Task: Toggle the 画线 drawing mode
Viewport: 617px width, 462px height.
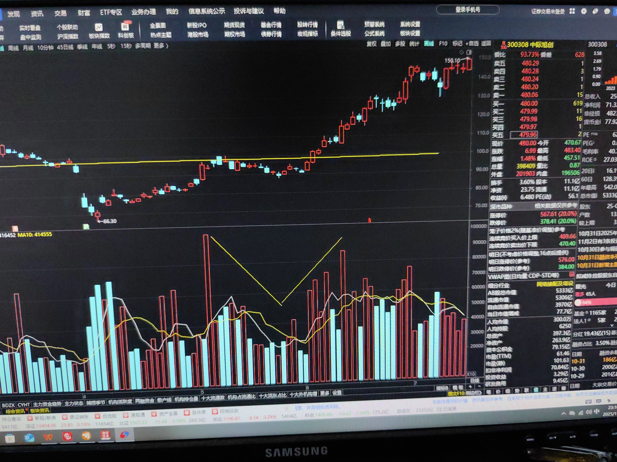Action: [x=429, y=44]
